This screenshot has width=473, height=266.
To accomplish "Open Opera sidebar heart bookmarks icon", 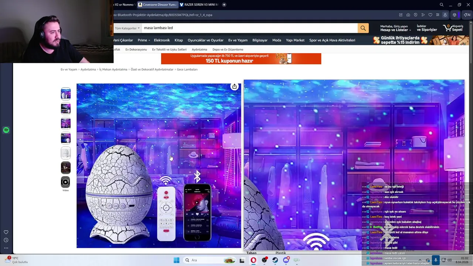I will point(6,232).
